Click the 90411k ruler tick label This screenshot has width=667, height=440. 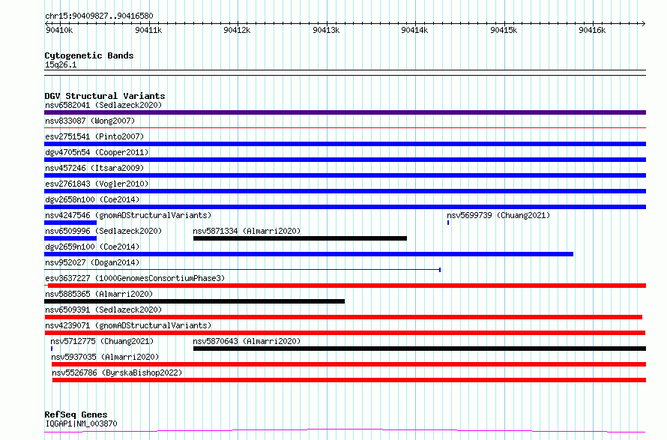[148, 30]
